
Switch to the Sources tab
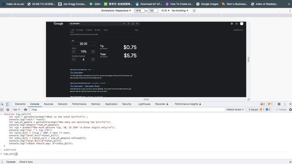(x=48, y=104)
